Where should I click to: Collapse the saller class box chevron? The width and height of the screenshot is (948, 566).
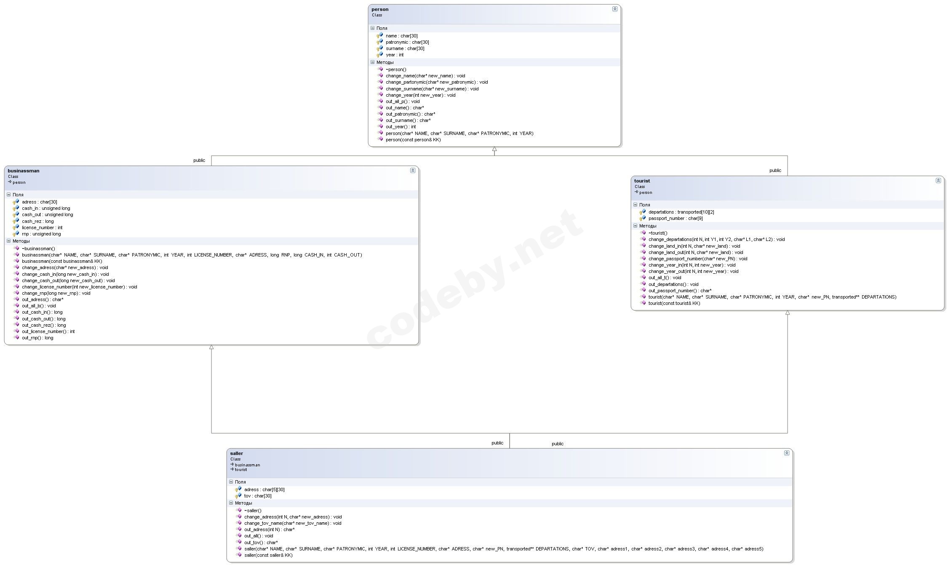point(786,453)
